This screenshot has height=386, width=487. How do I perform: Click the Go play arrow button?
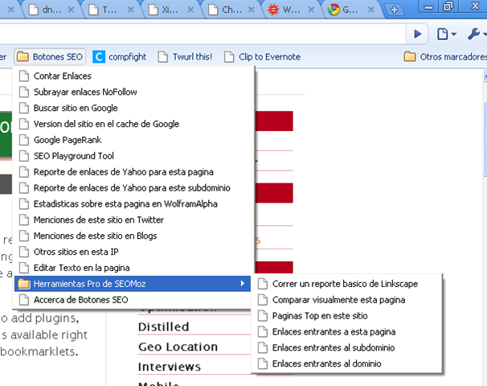417,34
